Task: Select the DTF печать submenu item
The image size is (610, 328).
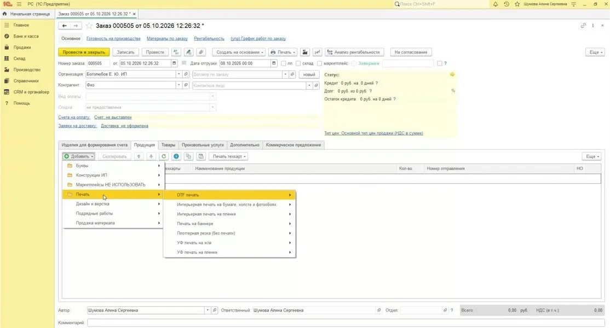Action: [229, 195]
